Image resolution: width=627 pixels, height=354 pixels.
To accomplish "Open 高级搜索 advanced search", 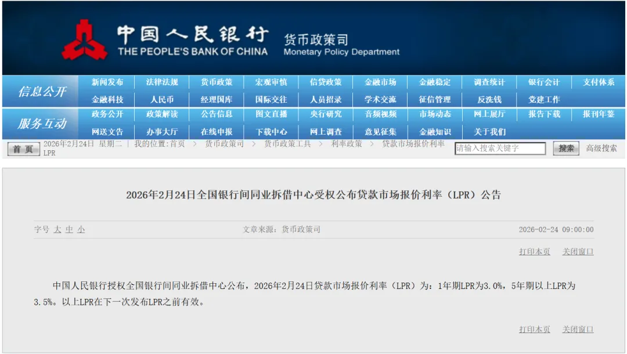I will 601,148.
